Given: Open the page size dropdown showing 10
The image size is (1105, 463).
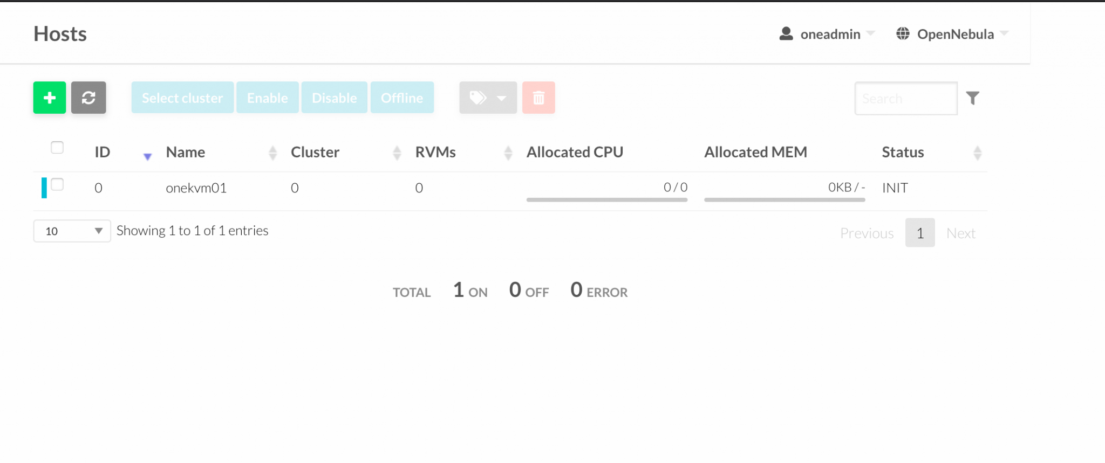Looking at the screenshot, I should pyautogui.click(x=71, y=231).
